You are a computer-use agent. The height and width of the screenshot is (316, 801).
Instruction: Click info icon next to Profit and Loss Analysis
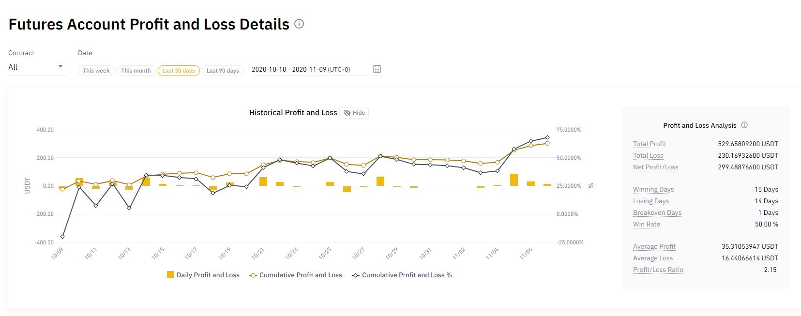(x=744, y=125)
